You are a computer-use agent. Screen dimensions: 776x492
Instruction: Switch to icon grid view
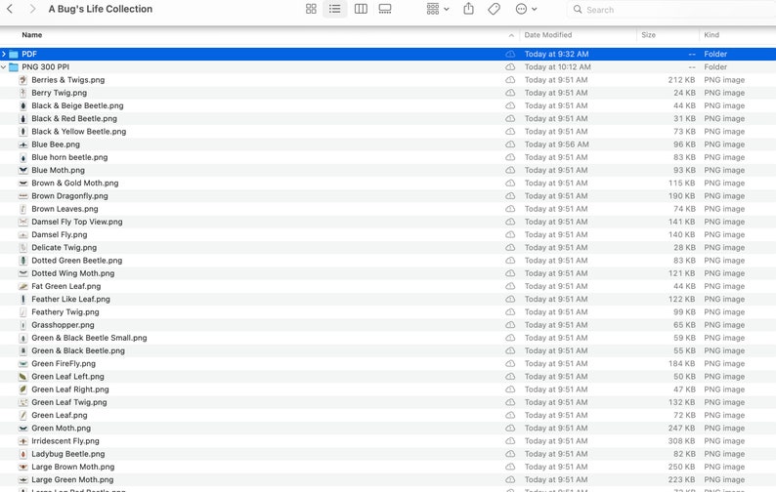coord(311,9)
